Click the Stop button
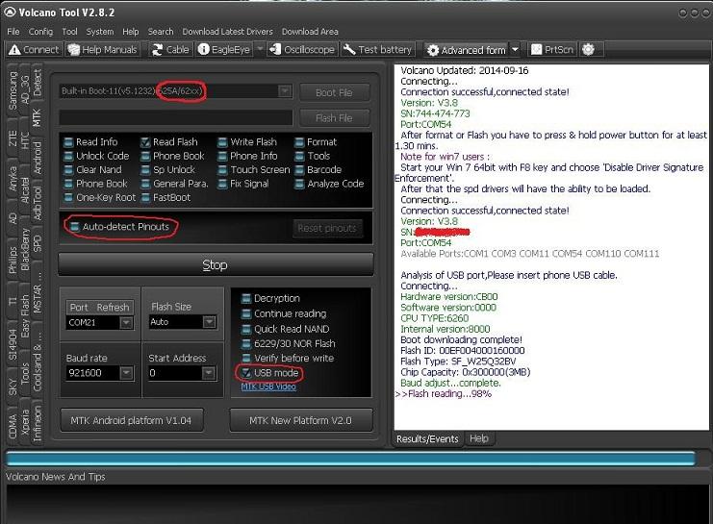 (x=216, y=264)
